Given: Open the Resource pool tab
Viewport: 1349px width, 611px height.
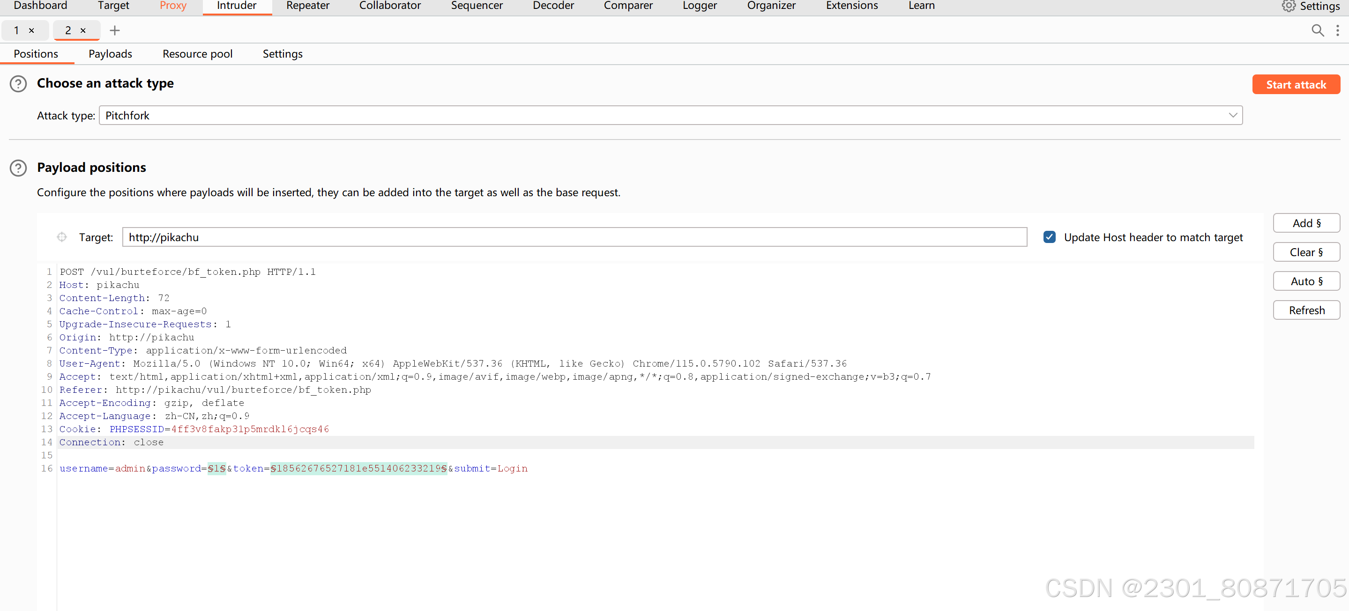Looking at the screenshot, I should click(197, 54).
